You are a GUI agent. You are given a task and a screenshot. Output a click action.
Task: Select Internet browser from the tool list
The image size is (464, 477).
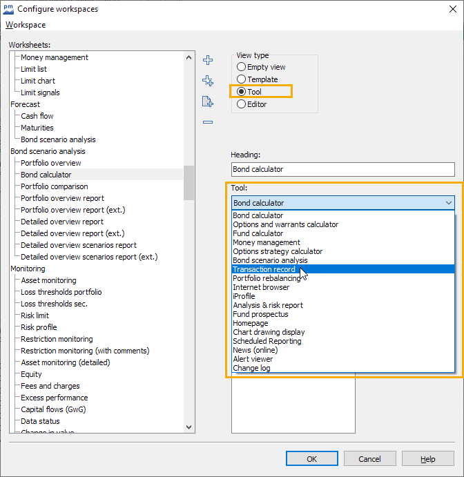[261, 287]
